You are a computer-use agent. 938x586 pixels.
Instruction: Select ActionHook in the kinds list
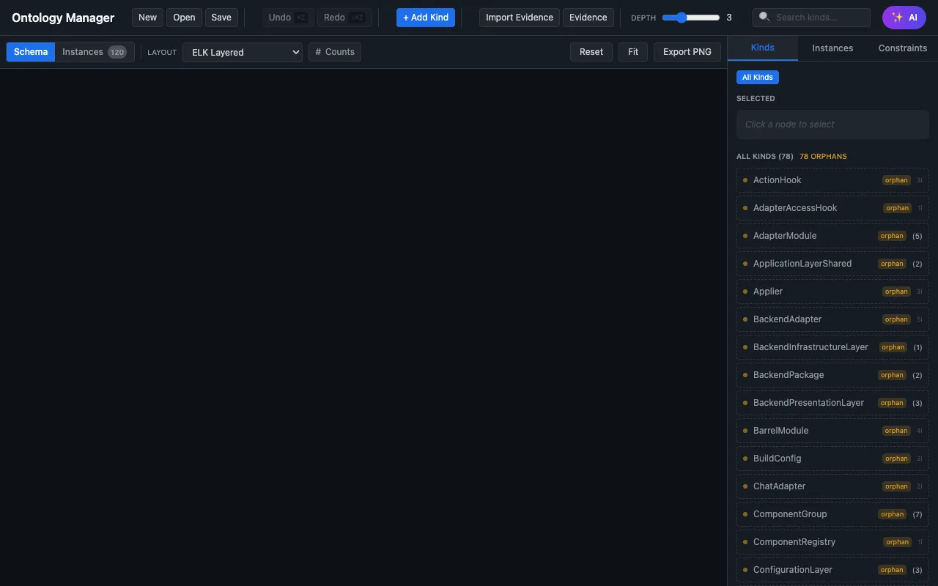778,180
